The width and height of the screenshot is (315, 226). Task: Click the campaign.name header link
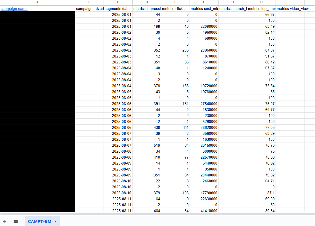(14, 9)
